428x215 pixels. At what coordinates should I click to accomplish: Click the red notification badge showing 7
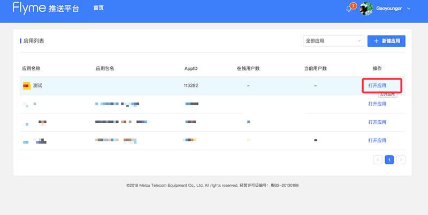click(x=353, y=6)
